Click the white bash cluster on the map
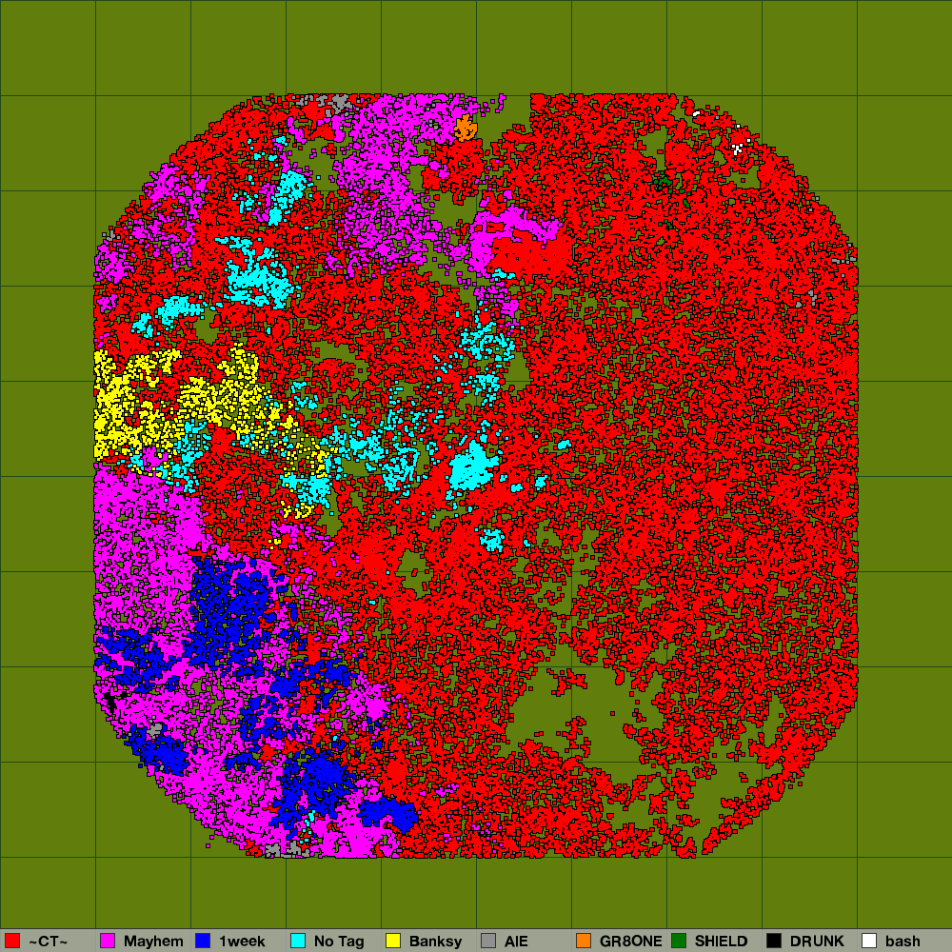 pos(738,149)
